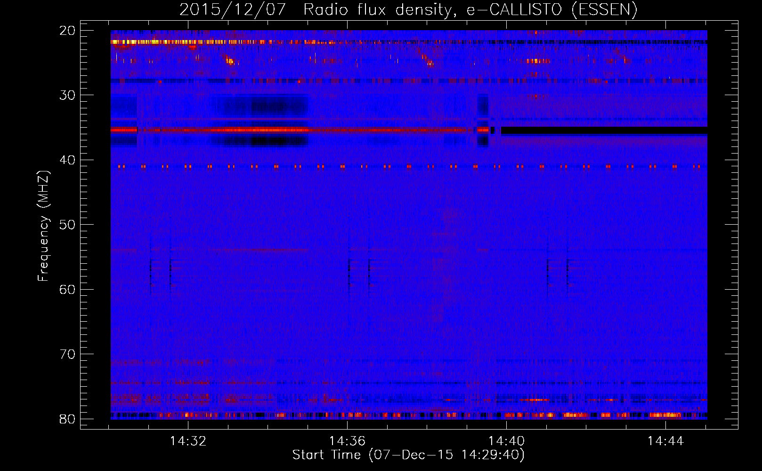Image resolution: width=762 pixels, height=471 pixels.
Task: Click the "30" frequency tick label
Action: pyautogui.click(x=68, y=95)
